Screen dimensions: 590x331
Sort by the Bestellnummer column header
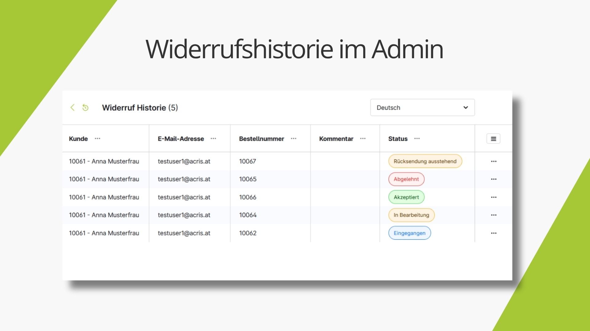pyautogui.click(x=262, y=139)
